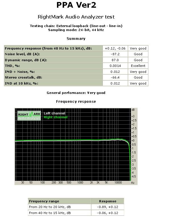Click the Response column header
This screenshot has height=220, width=172.
coord(108,201)
